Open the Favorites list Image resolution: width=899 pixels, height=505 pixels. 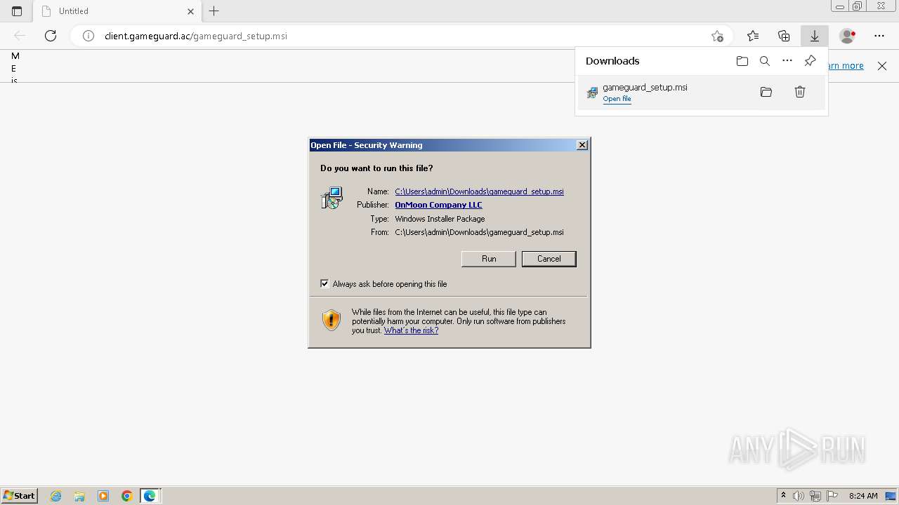tap(753, 36)
